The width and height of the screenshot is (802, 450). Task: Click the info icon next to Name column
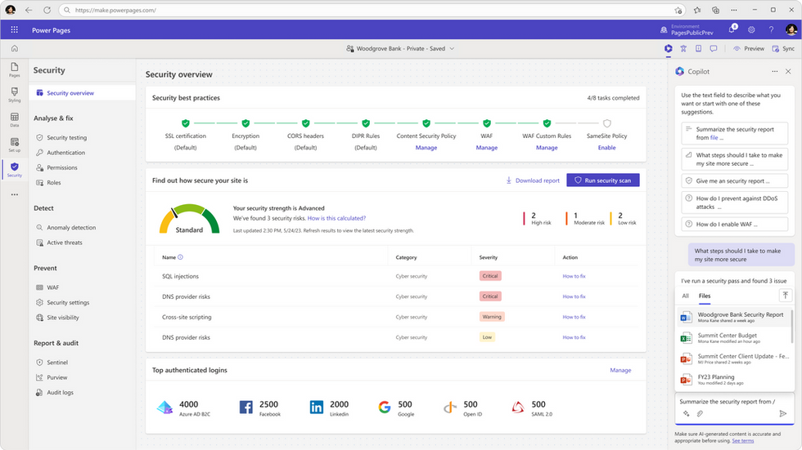[180, 257]
